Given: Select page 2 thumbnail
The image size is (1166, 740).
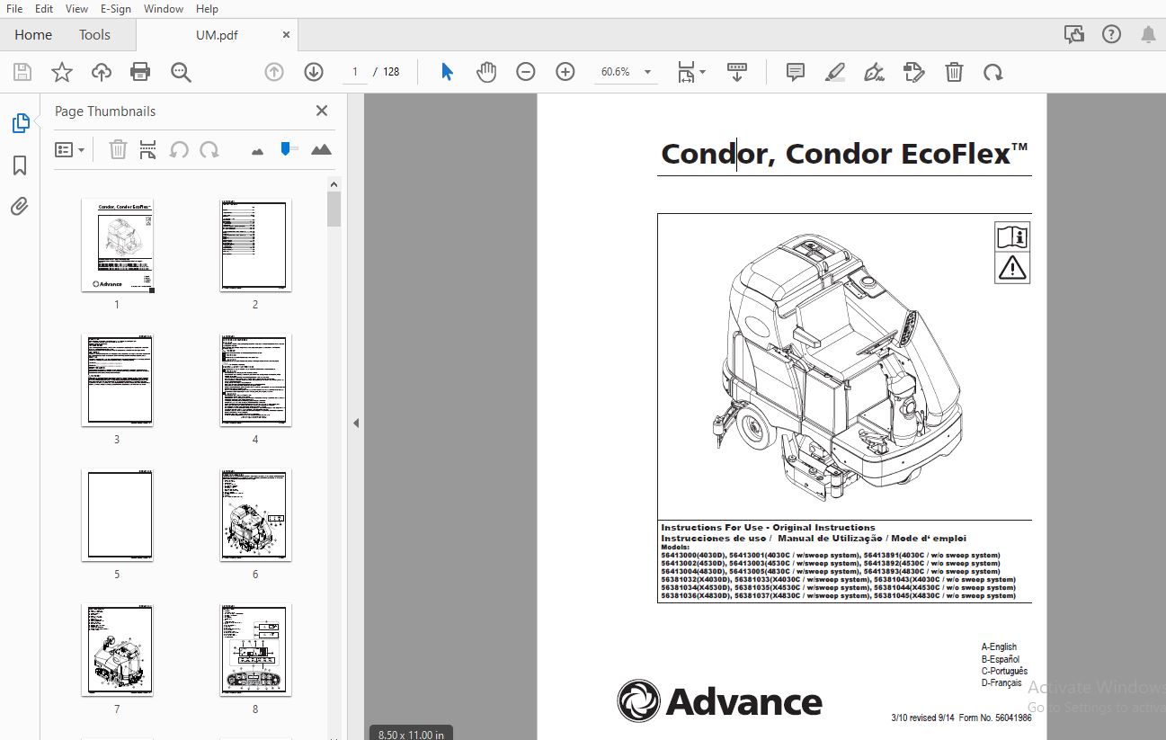Looking at the screenshot, I should pyautogui.click(x=255, y=245).
